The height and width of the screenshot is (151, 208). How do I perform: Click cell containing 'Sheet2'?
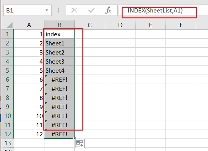coord(59,52)
